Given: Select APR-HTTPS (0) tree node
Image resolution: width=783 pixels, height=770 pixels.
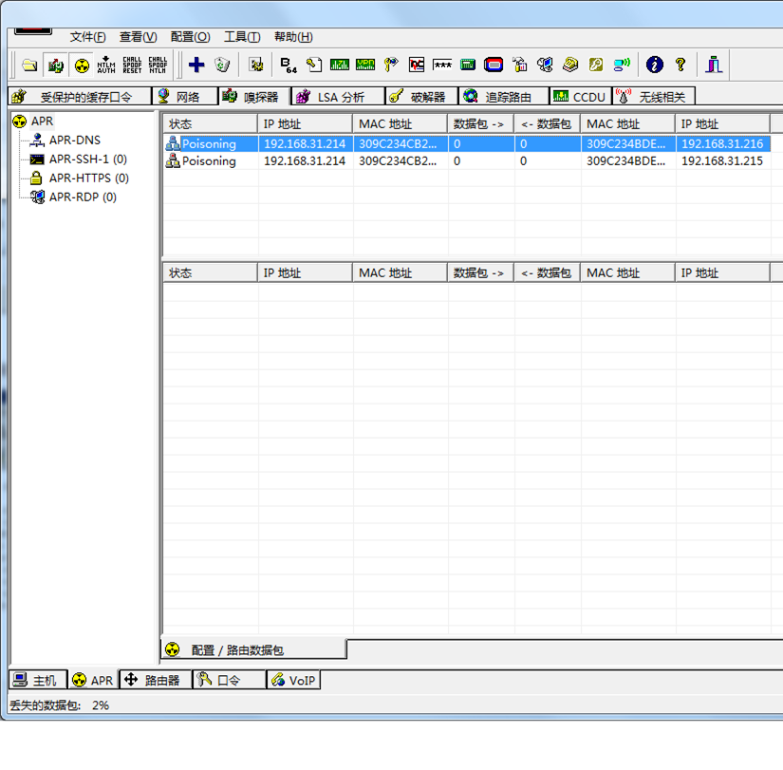Looking at the screenshot, I should [x=88, y=178].
